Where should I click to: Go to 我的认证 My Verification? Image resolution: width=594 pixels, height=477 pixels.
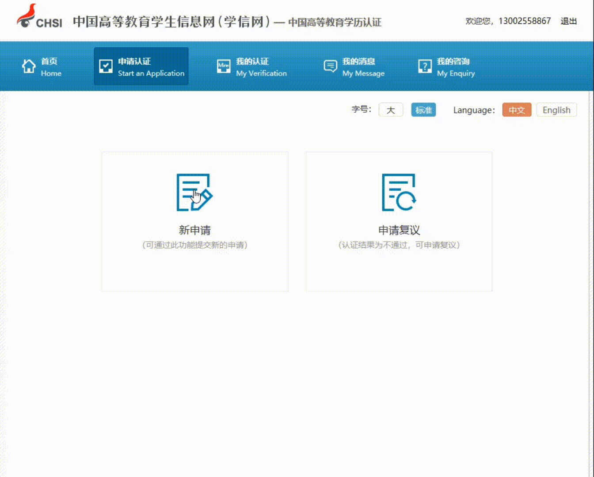[252, 67]
